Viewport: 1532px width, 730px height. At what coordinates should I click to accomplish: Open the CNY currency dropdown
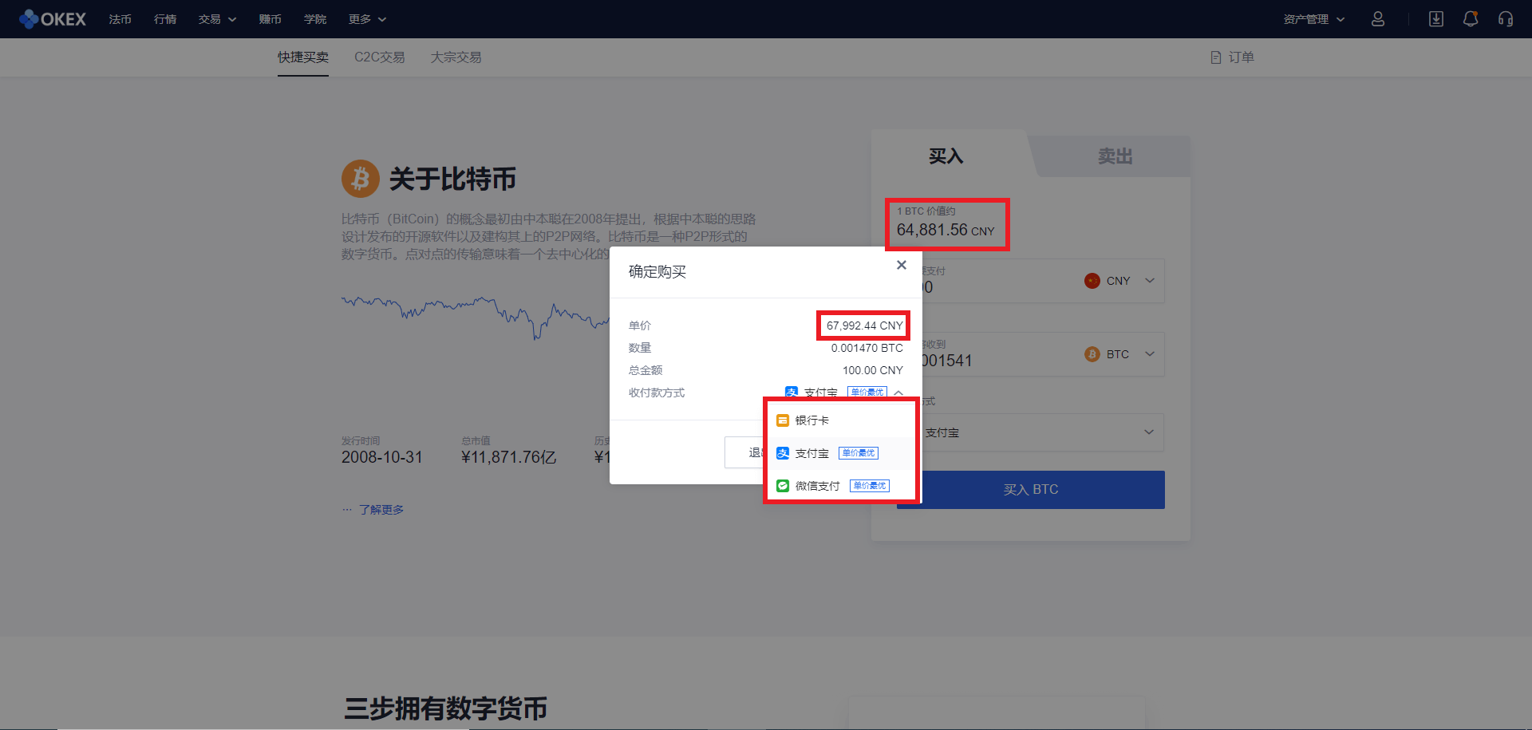coord(1119,281)
